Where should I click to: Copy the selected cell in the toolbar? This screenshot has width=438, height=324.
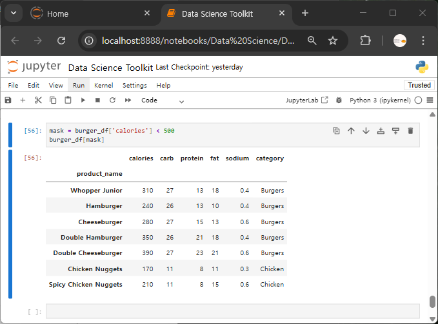coord(53,100)
